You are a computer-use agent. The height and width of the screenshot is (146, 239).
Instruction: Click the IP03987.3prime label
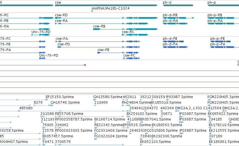tap(179, 97)
